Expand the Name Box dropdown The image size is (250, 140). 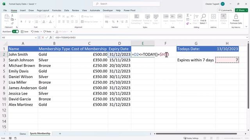pyautogui.click(x=36, y=37)
